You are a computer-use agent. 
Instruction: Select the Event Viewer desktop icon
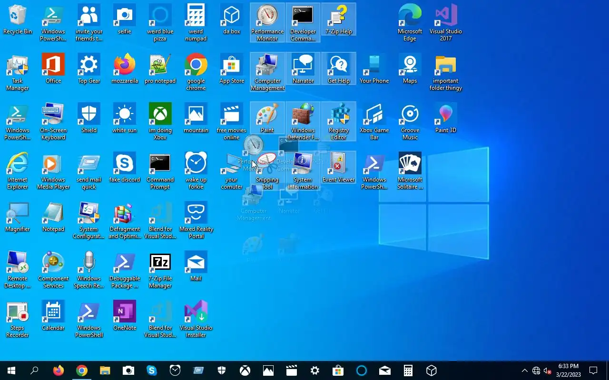[x=339, y=168]
